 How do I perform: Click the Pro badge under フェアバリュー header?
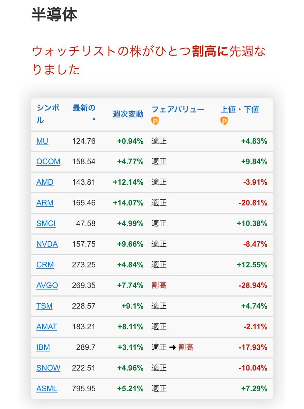pyautogui.click(x=155, y=121)
